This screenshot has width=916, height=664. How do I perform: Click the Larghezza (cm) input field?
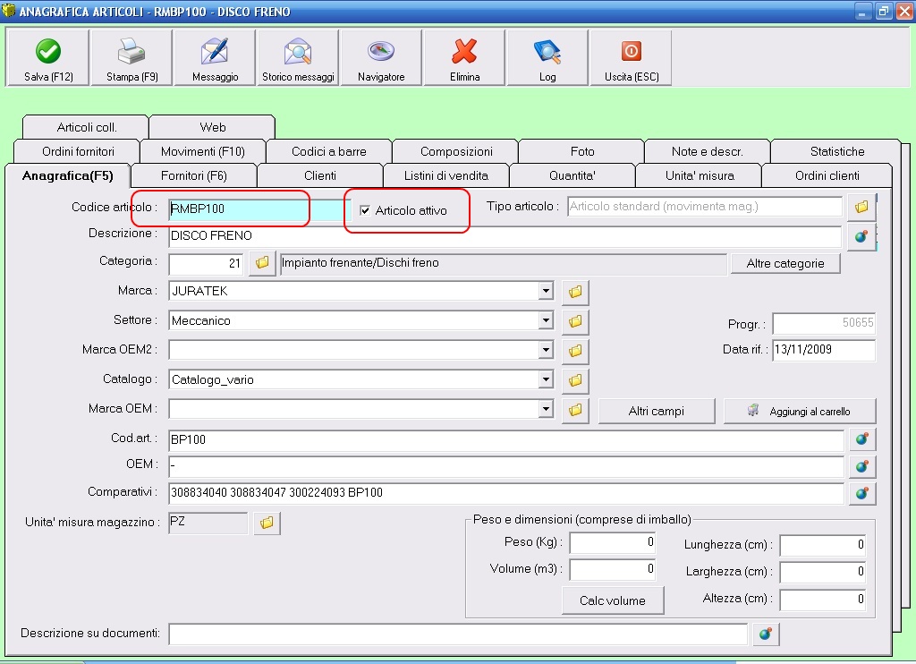pos(823,572)
